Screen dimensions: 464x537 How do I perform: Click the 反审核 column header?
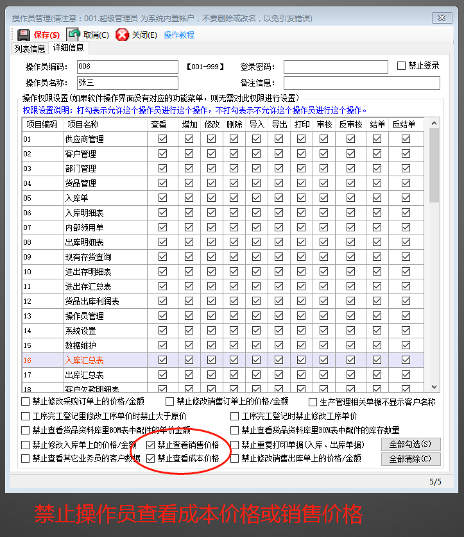click(x=350, y=125)
